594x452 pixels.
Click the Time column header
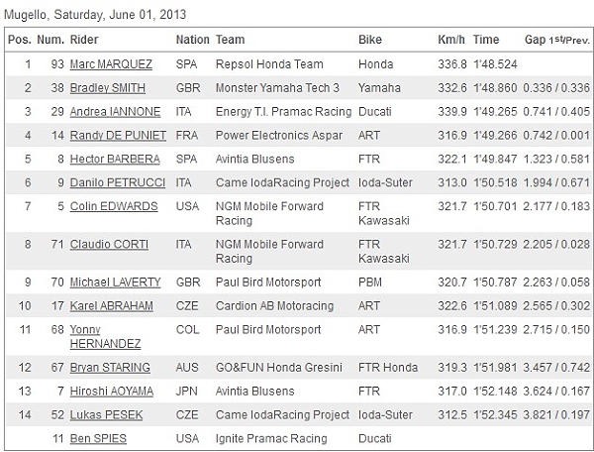tap(486, 40)
